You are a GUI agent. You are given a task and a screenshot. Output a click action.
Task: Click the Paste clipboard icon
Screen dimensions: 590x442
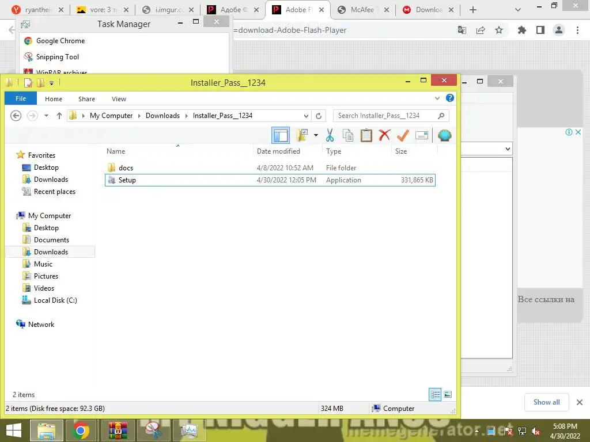click(366, 135)
